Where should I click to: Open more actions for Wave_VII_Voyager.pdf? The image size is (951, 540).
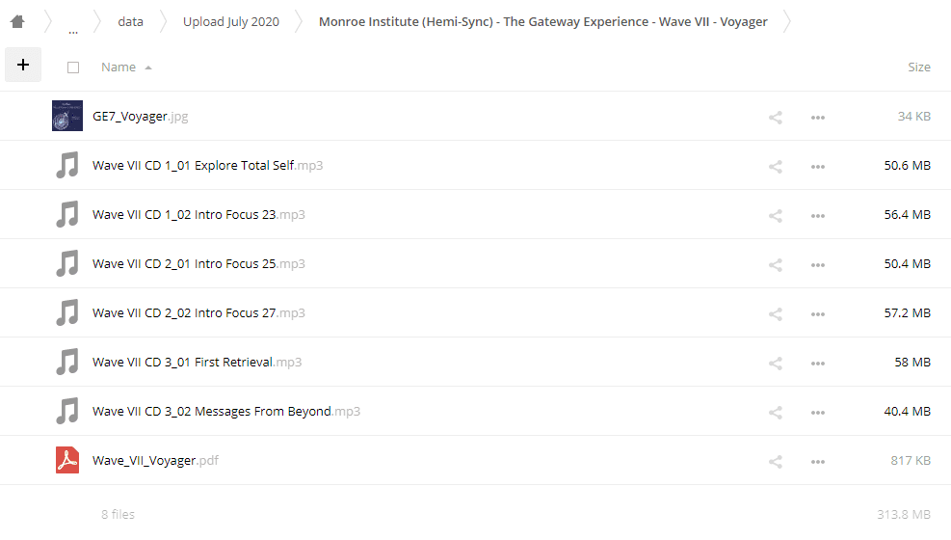[x=818, y=461]
